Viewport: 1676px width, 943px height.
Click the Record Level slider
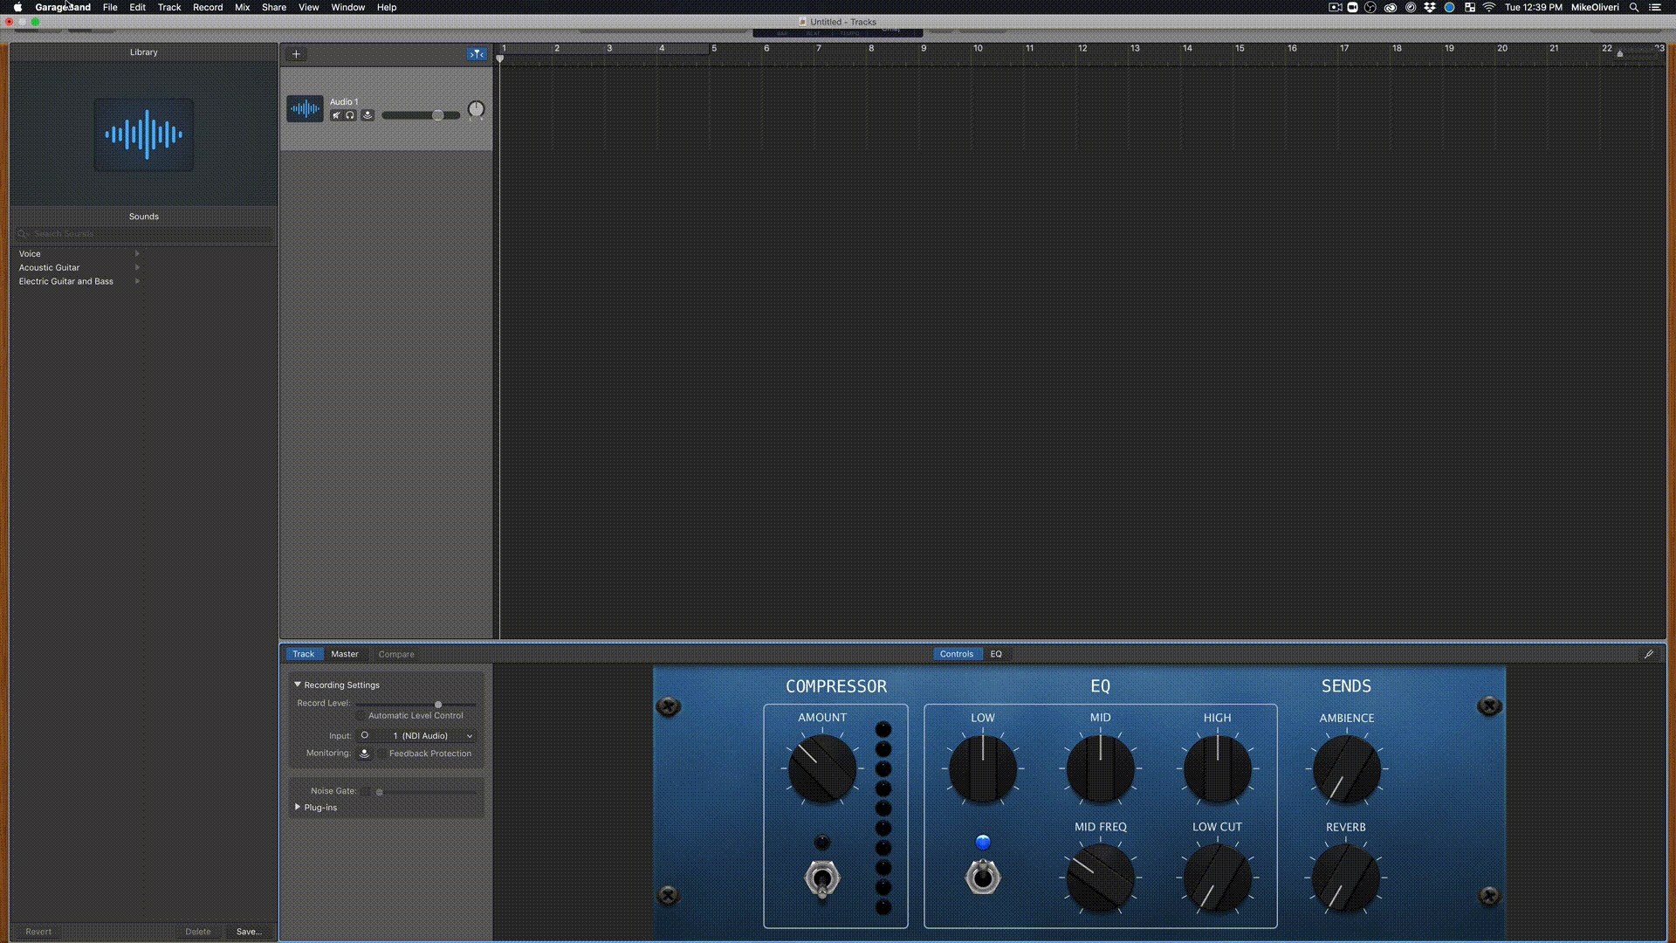click(x=416, y=704)
